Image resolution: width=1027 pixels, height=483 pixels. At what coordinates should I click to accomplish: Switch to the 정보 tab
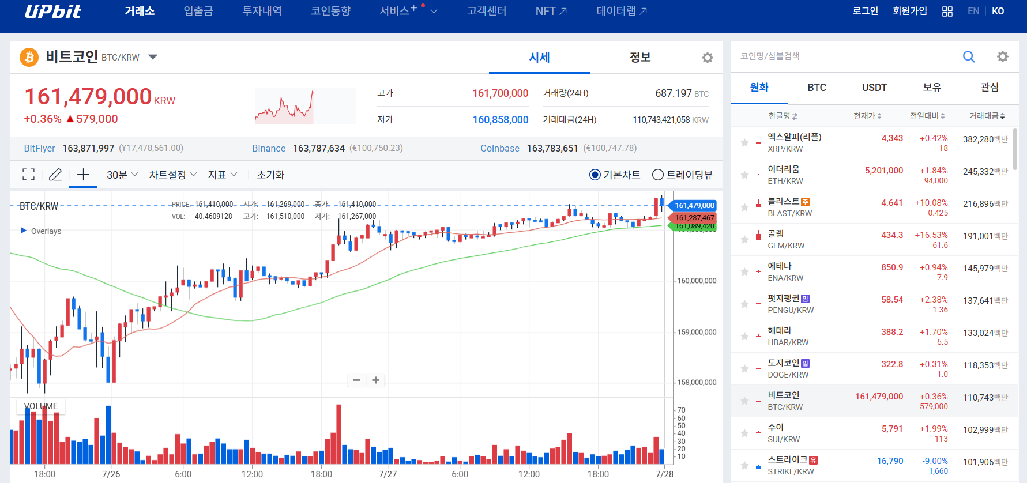[640, 58]
